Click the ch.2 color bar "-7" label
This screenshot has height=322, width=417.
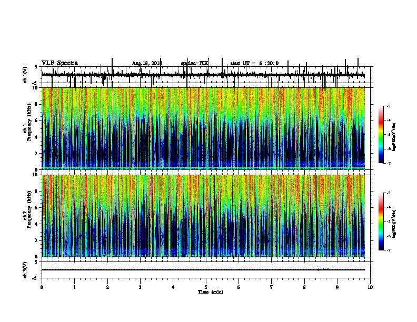(389, 250)
